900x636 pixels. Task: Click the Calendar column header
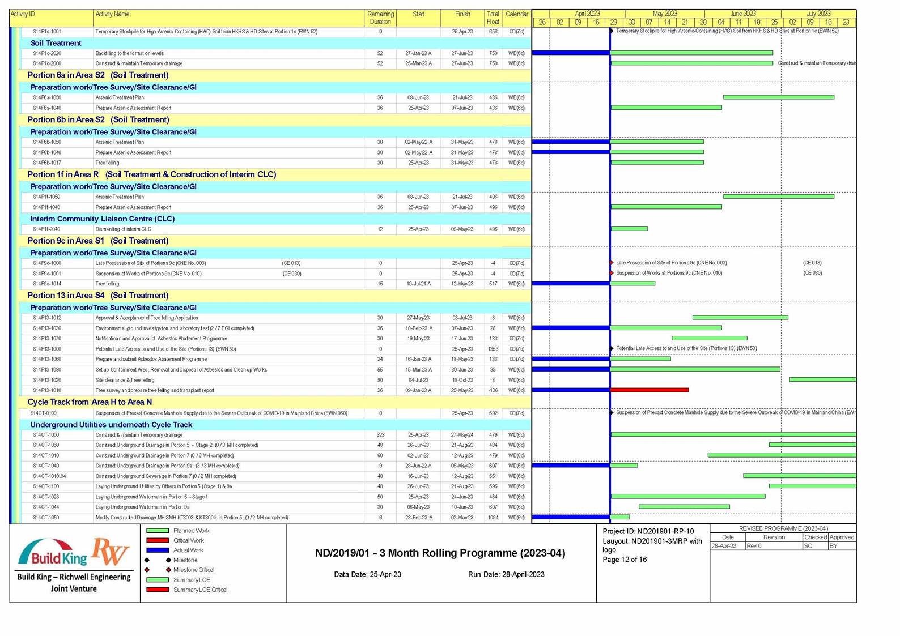click(517, 18)
